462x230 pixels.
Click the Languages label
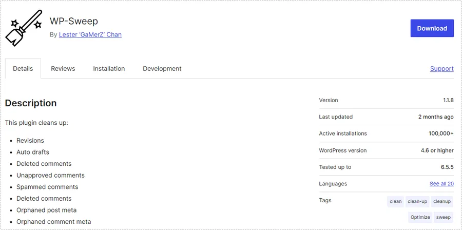pyautogui.click(x=333, y=184)
